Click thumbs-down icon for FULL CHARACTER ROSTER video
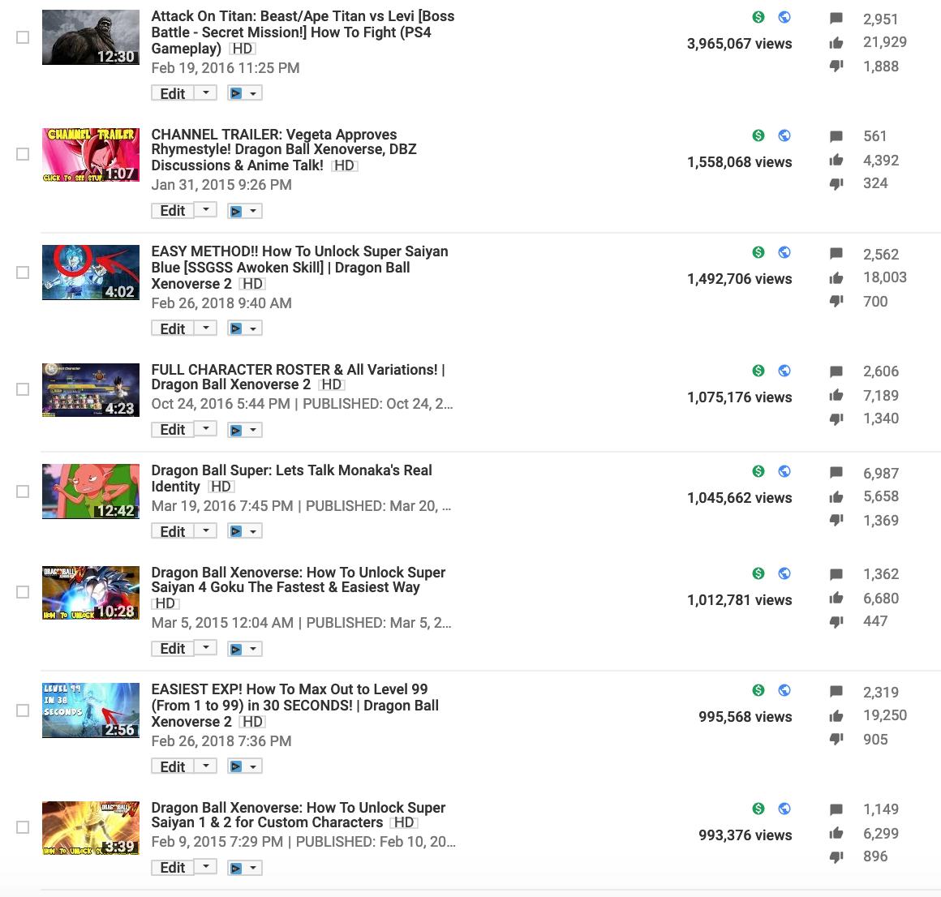This screenshot has width=941, height=897. [x=836, y=418]
